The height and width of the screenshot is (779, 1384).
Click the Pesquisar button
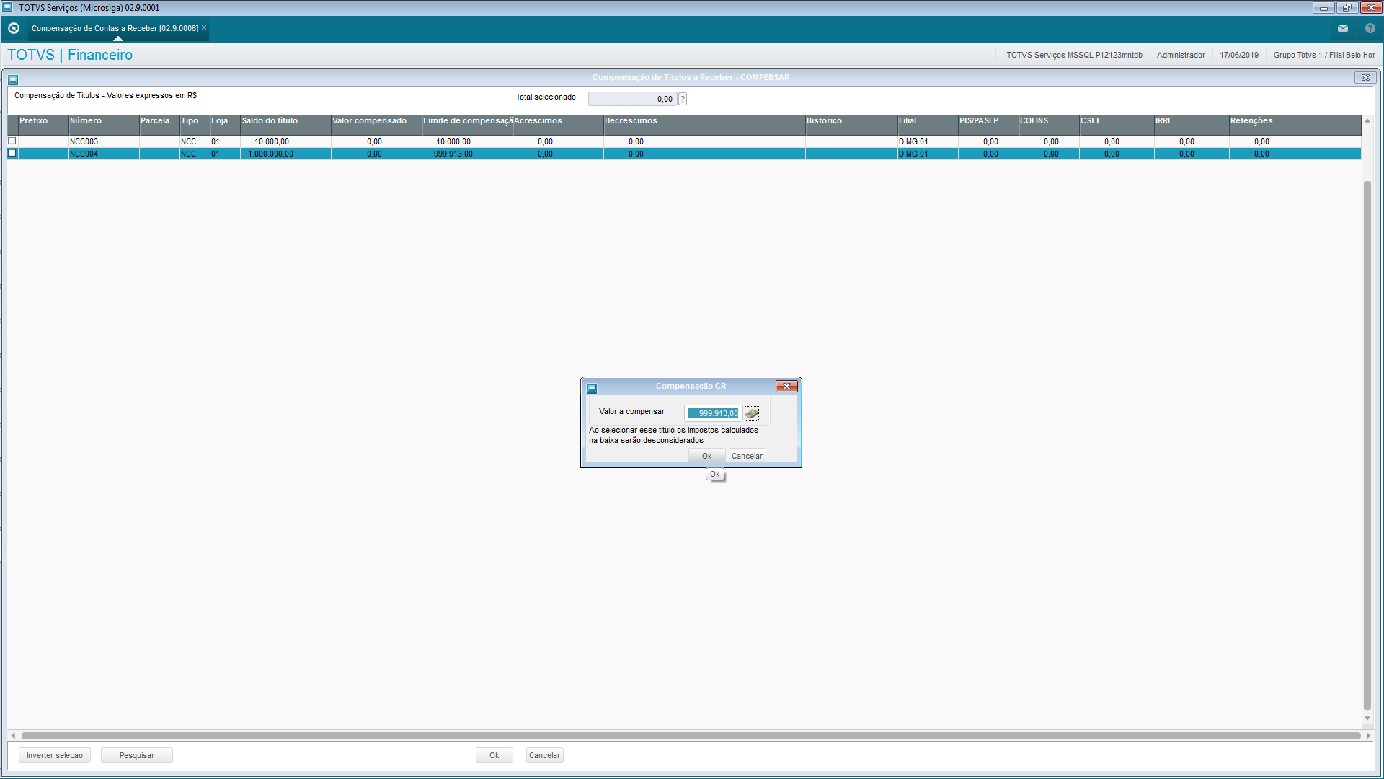[137, 755]
